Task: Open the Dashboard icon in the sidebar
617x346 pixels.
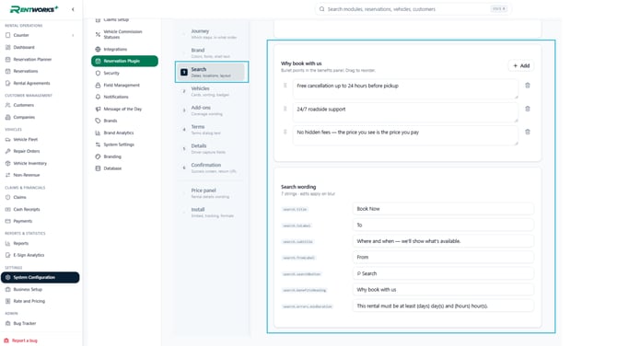Action: coord(8,47)
